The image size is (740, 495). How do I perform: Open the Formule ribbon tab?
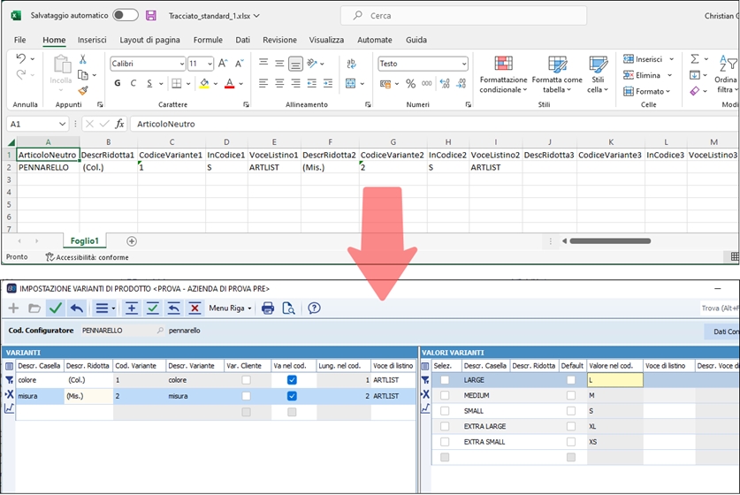coord(208,40)
